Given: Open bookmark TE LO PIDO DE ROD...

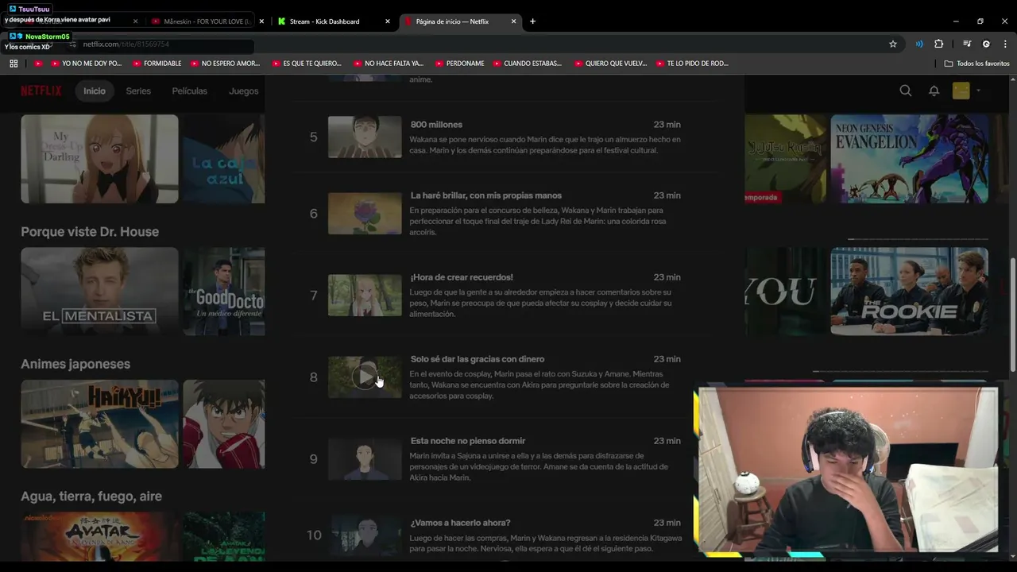Looking at the screenshot, I should point(692,64).
